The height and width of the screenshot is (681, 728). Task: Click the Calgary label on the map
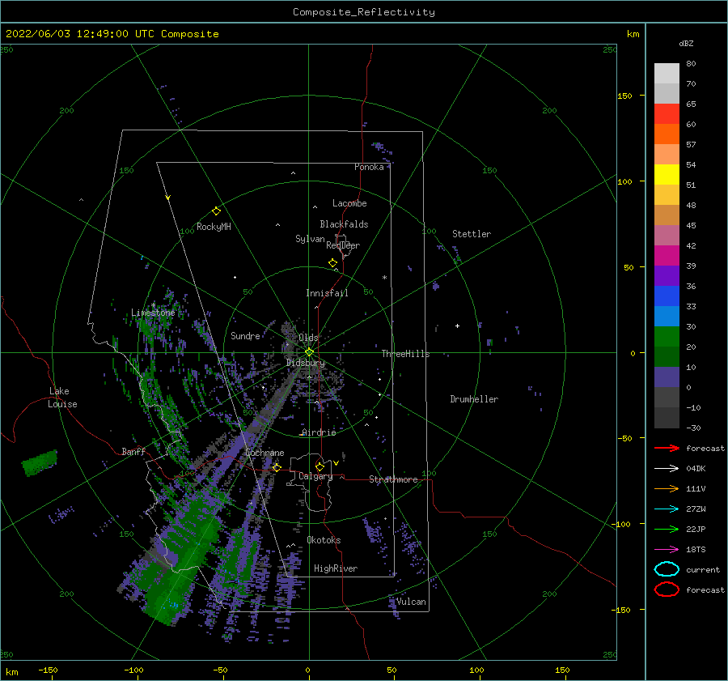pos(315,476)
